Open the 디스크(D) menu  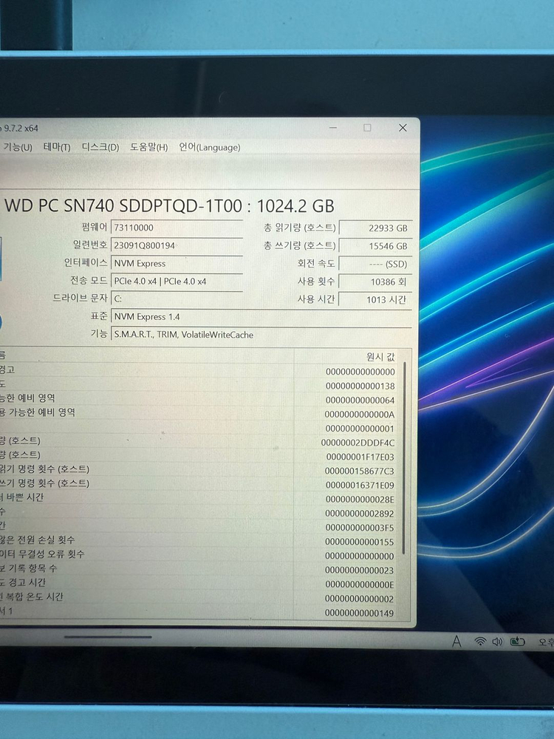click(100, 147)
